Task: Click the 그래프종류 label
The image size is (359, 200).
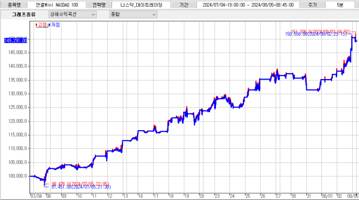Action: click(x=24, y=14)
